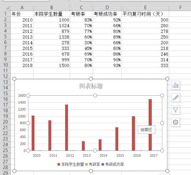The height and width of the screenshot is (175, 191).
Task: Open the chart elements button beside chart
Action: 176,85
